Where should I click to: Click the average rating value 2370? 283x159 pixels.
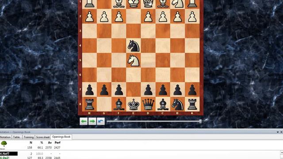point(49,148)
